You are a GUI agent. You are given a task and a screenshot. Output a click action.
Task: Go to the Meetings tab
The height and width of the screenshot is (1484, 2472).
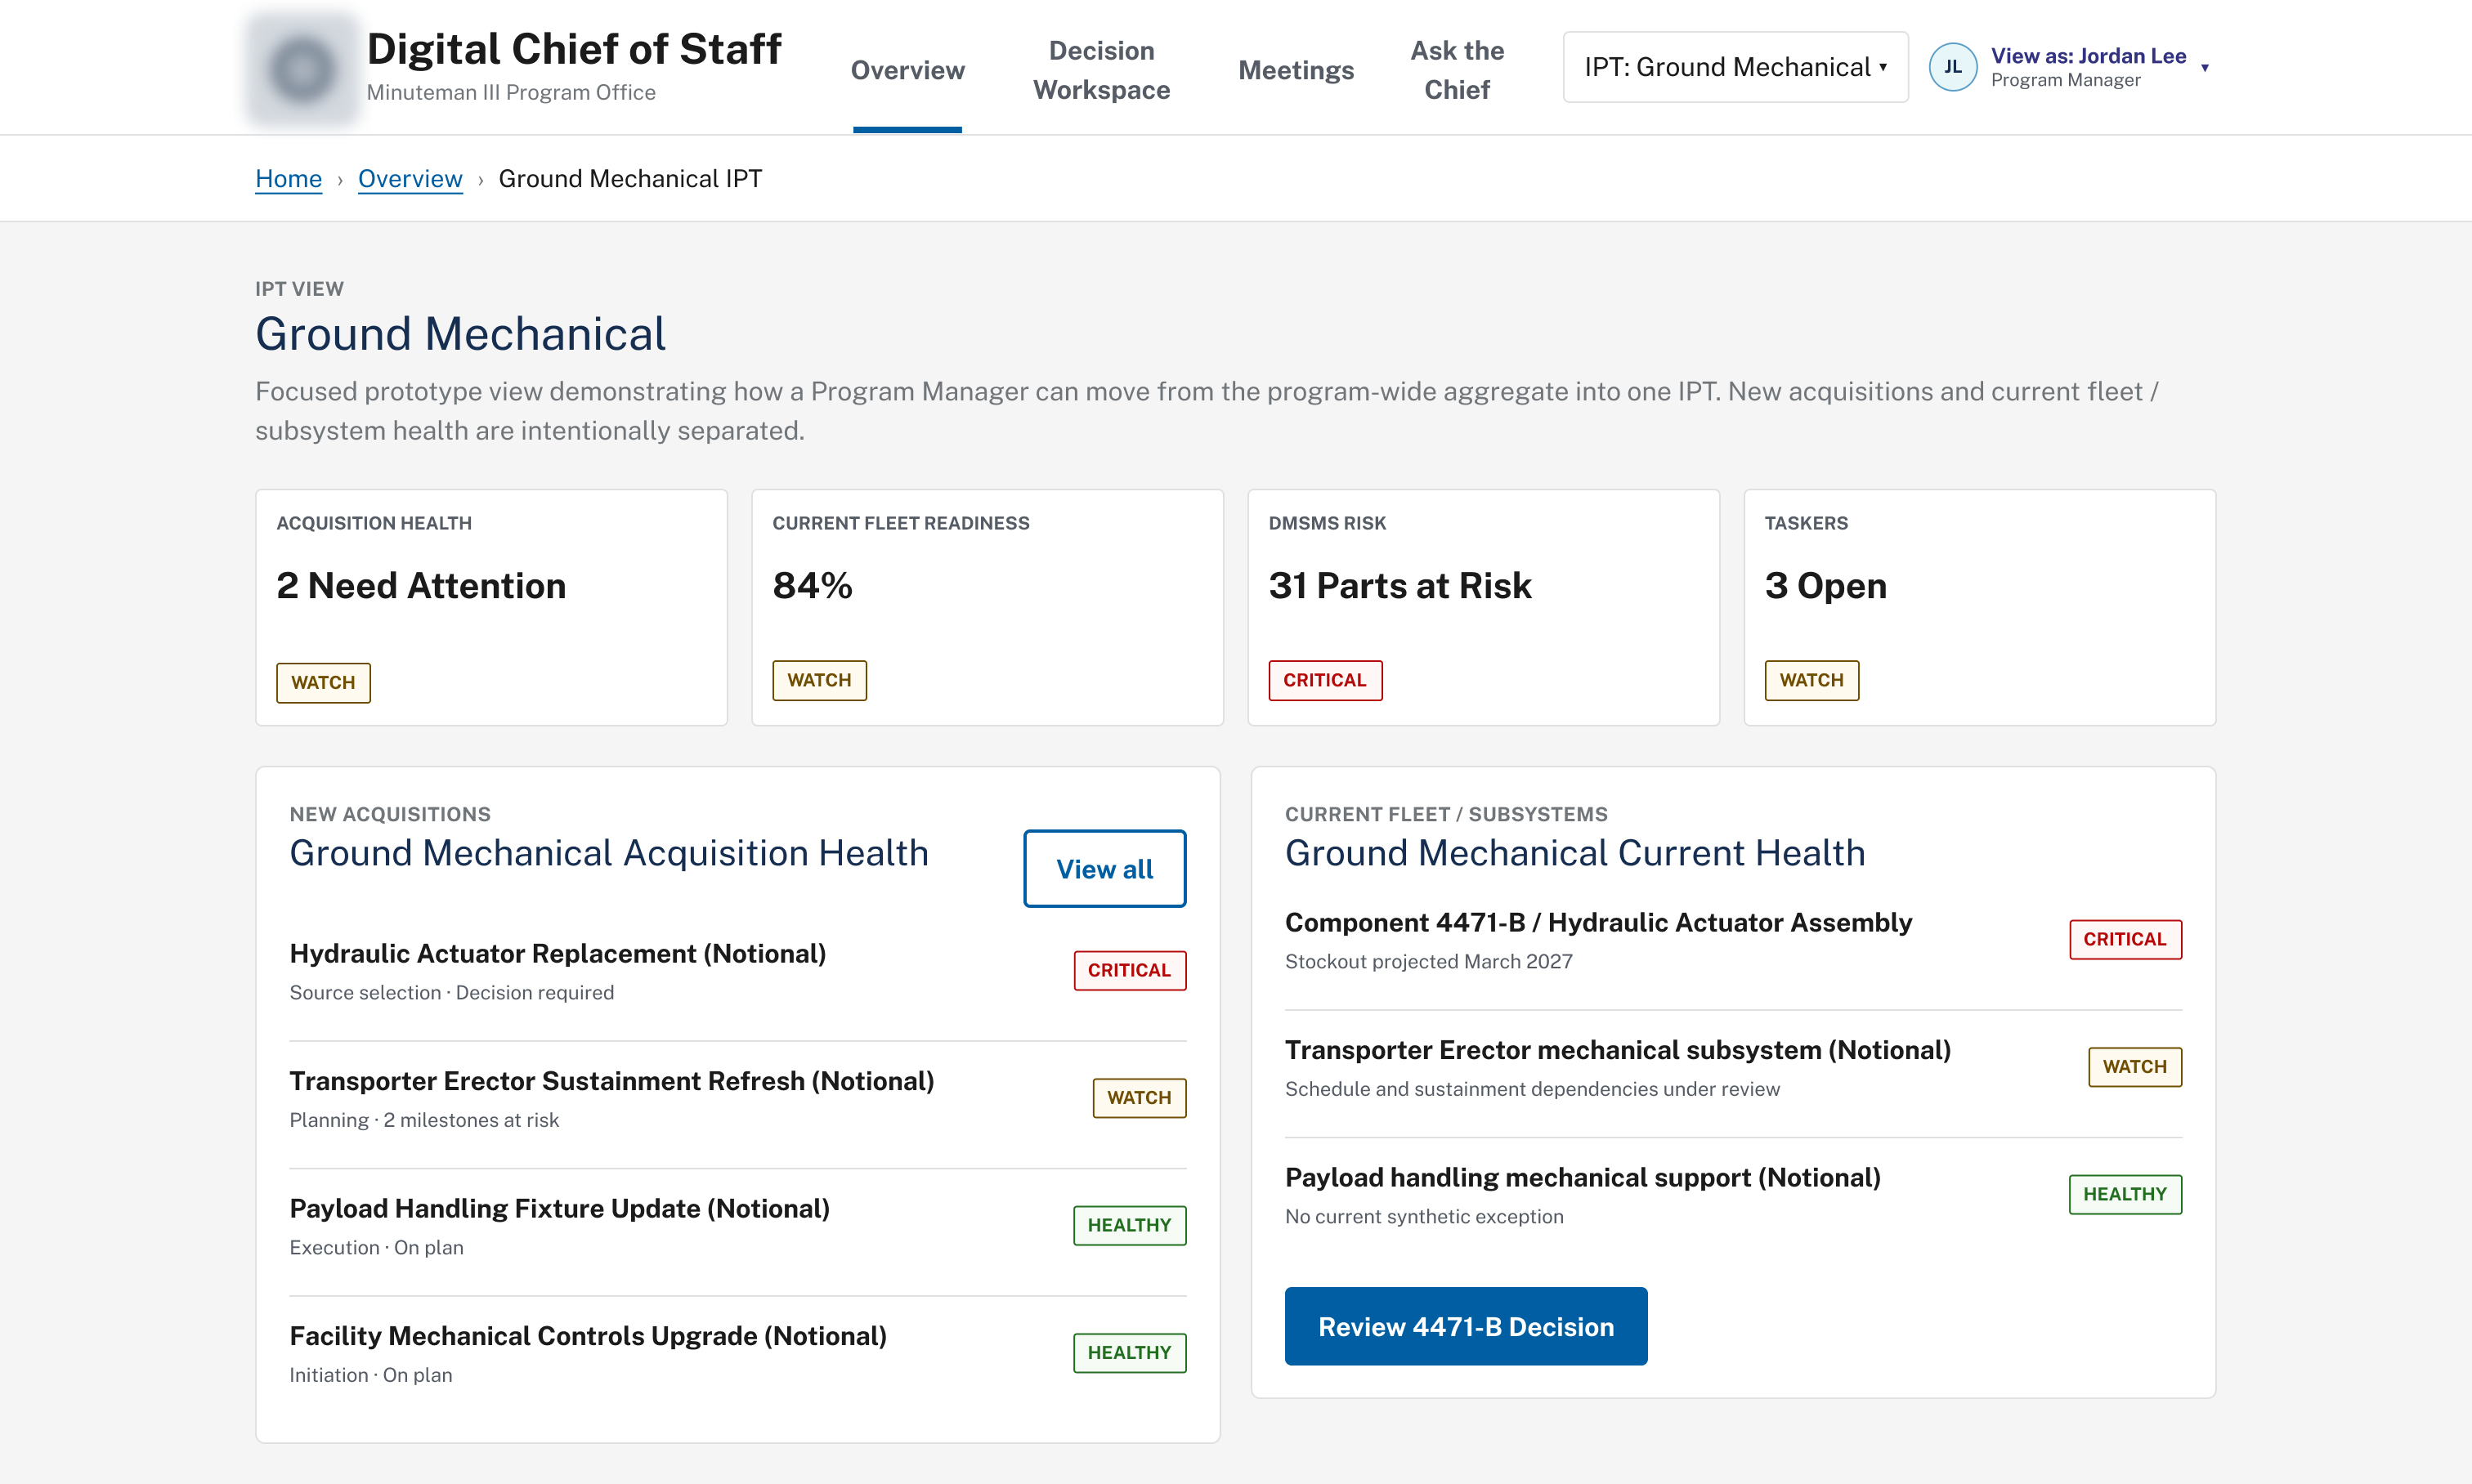(x=1296, y=70)
